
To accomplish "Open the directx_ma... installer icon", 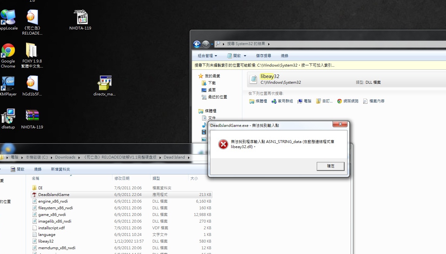I will tap(105, 83).
